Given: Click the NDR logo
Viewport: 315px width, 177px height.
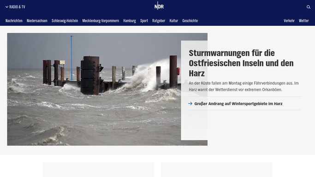Looking at the screenshot, I should point(159,6).
